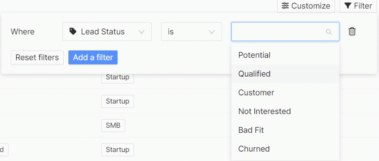Delete the filter with trash icon
The width and height of the screenshot is (379, 161).
pyautogui.click(x=352, y=32)
